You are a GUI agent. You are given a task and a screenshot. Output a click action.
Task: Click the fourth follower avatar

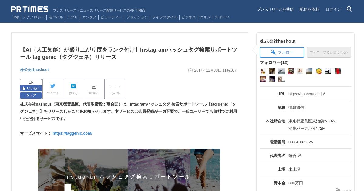tap(291, 71)
